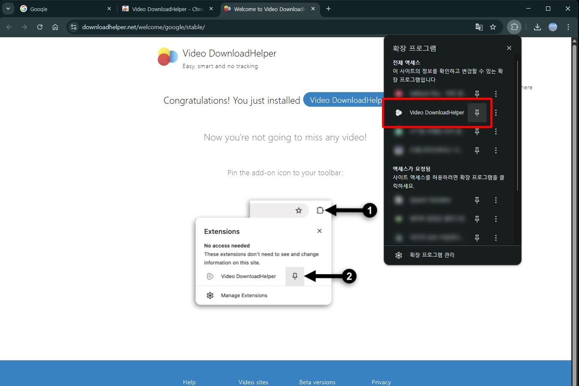
Task: Click the Video DownloadHelper logo on the page
Action: (167, 57)
